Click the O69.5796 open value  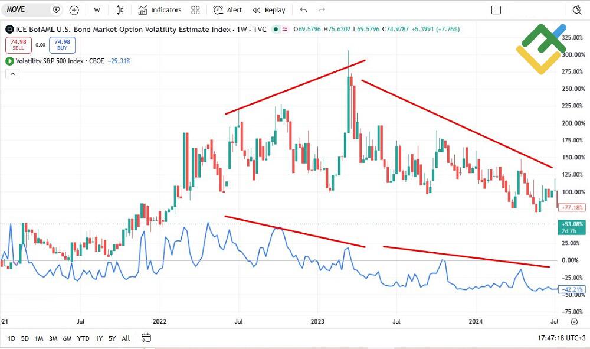(307, 29)
